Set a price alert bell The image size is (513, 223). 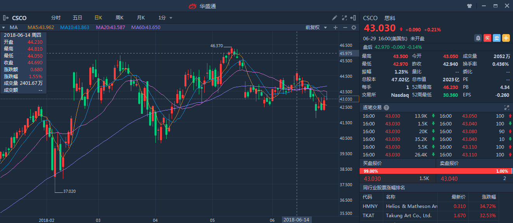tap(478, 38)
